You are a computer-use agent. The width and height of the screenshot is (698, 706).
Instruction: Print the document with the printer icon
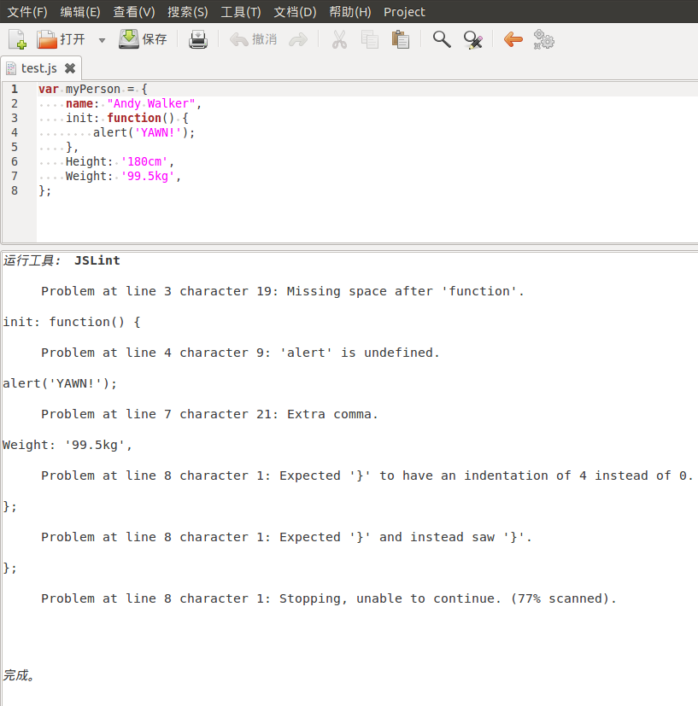click(x=198, y=39)
